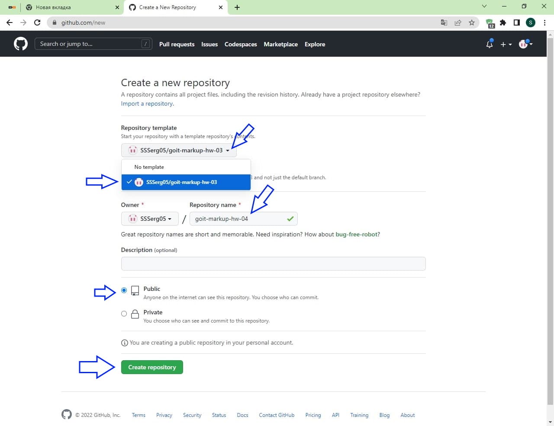The image size is (554, 426).
Task: Open Explore page
Action: 315,44
